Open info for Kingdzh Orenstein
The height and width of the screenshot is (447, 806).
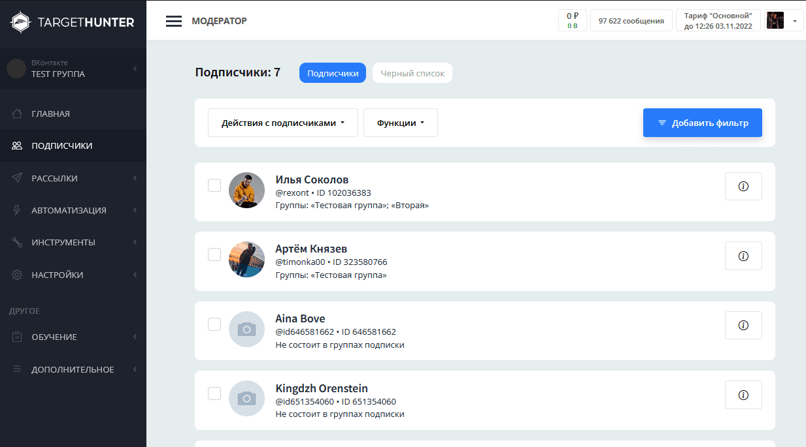coord(743,395)
